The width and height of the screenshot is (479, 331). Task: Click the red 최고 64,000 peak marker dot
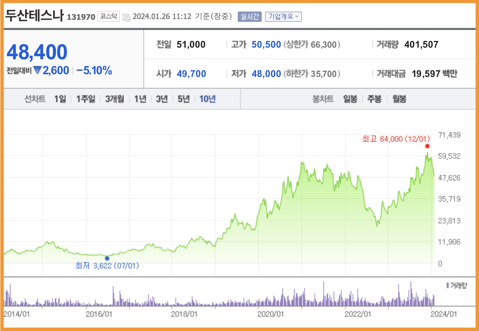(427, 146)
